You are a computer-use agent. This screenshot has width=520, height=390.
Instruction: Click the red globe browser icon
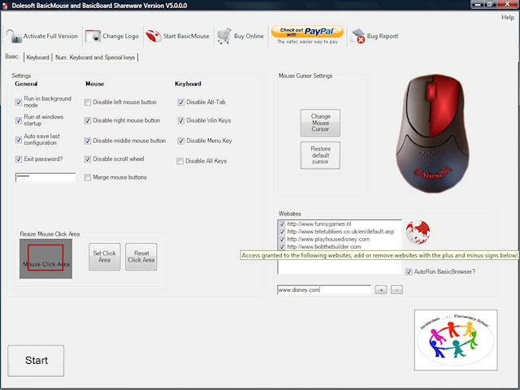point(417,232)
